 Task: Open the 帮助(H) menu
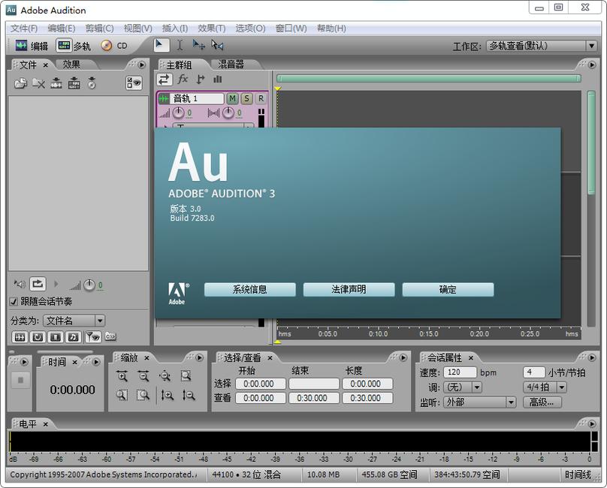click(x=331, y=29)
